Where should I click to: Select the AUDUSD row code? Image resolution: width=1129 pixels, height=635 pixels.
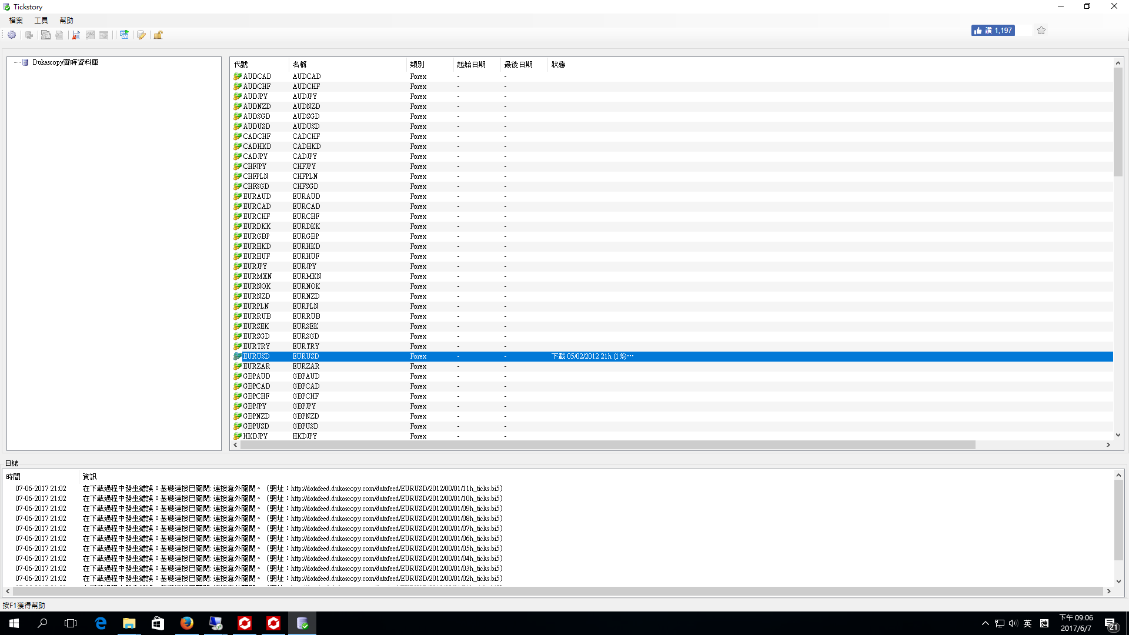pos(256,126)
